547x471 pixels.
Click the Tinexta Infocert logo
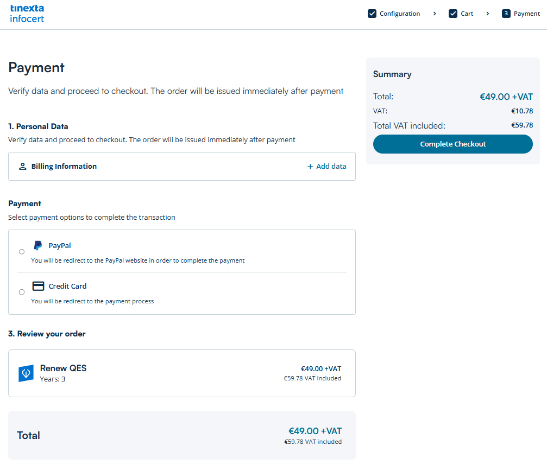(27, 14)
